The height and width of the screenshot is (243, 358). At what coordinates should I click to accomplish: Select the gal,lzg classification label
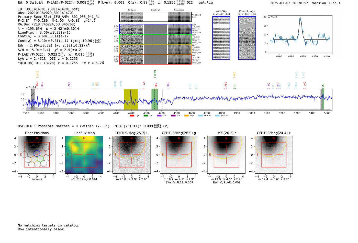click(206, 3)
